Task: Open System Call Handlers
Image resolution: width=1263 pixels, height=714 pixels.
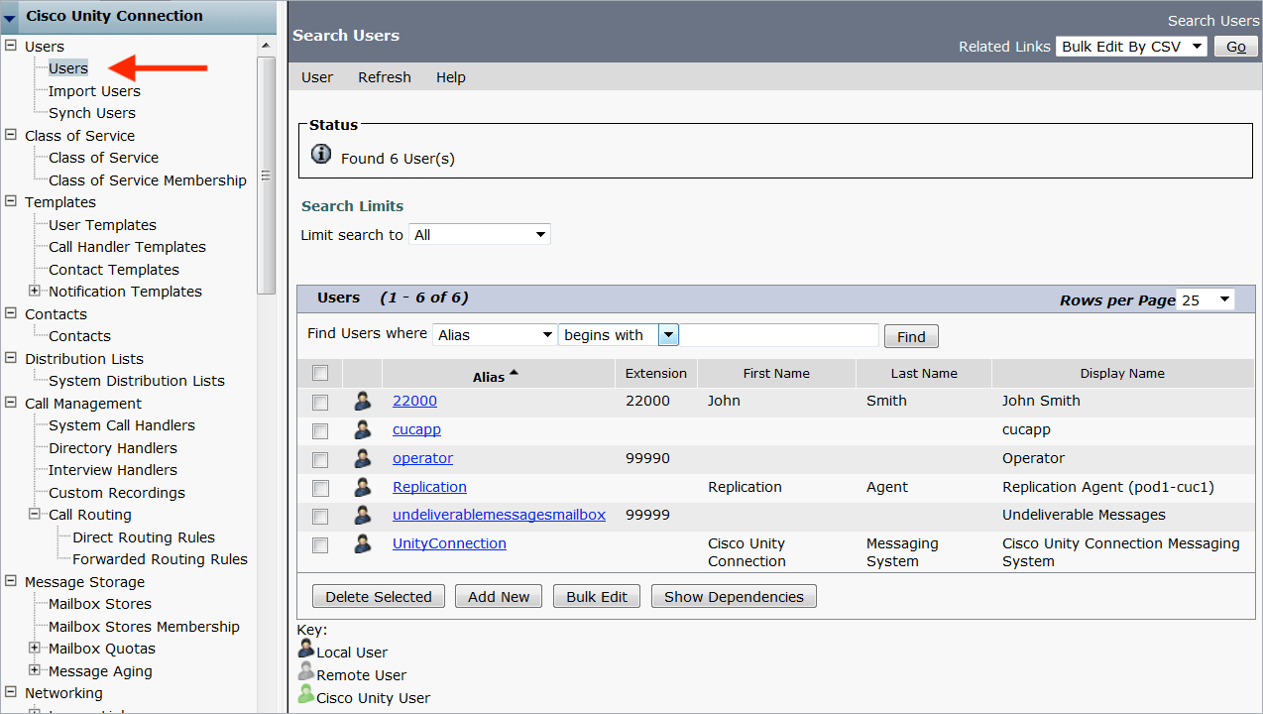Action: [122, 425]
